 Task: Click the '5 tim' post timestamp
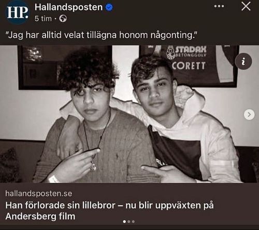point(43,19)
